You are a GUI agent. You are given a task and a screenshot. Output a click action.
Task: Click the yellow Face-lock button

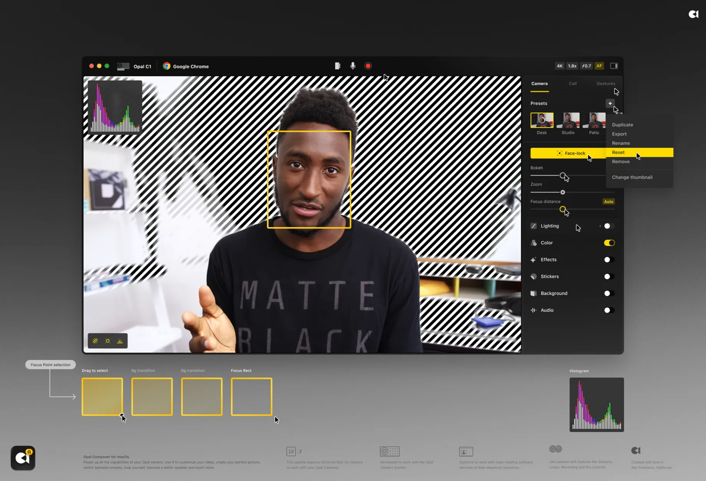tap(568, 153)
